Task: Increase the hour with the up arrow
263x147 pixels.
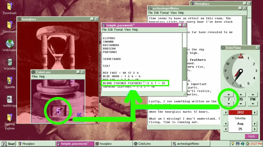Action: 229,95
